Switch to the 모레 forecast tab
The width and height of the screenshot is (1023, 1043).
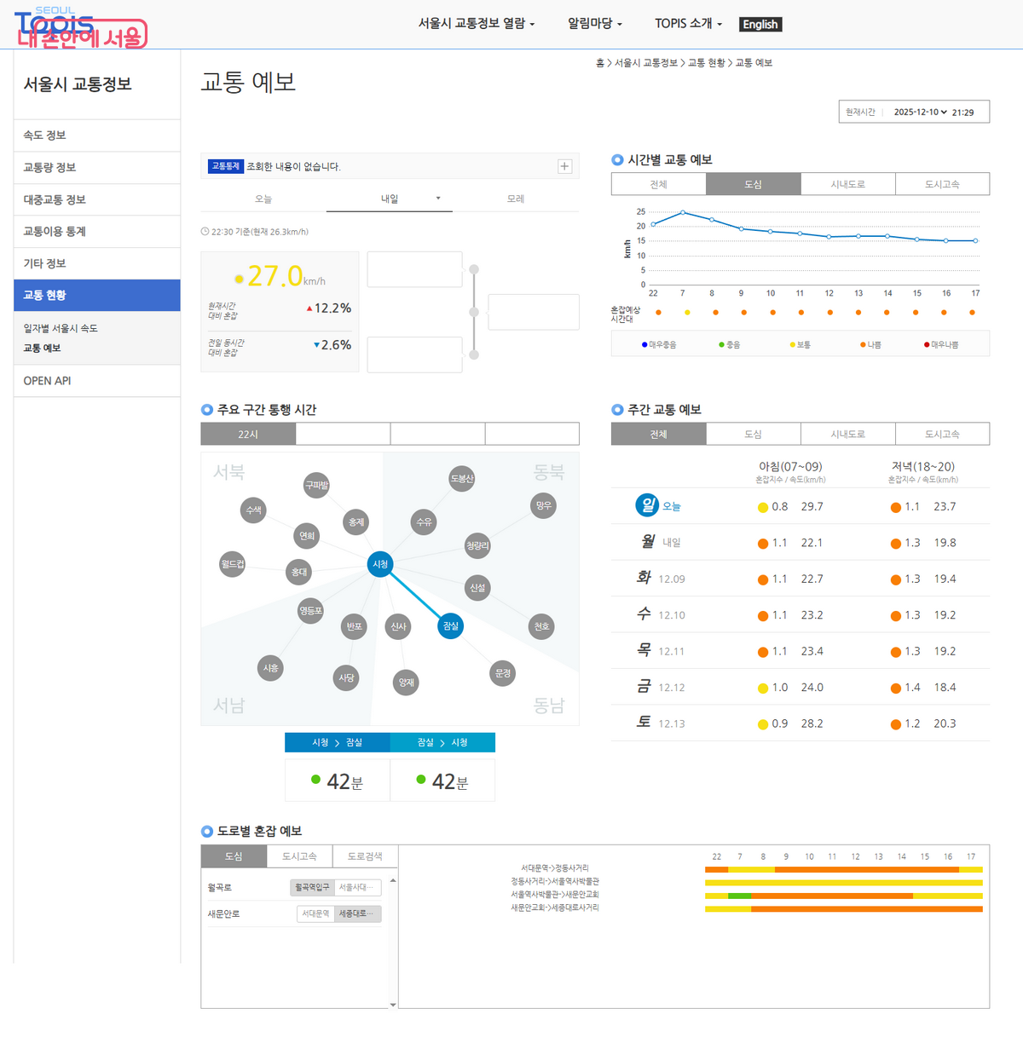[x=517, y=198]
